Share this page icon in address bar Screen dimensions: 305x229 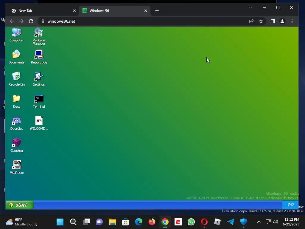pos(251,21)
